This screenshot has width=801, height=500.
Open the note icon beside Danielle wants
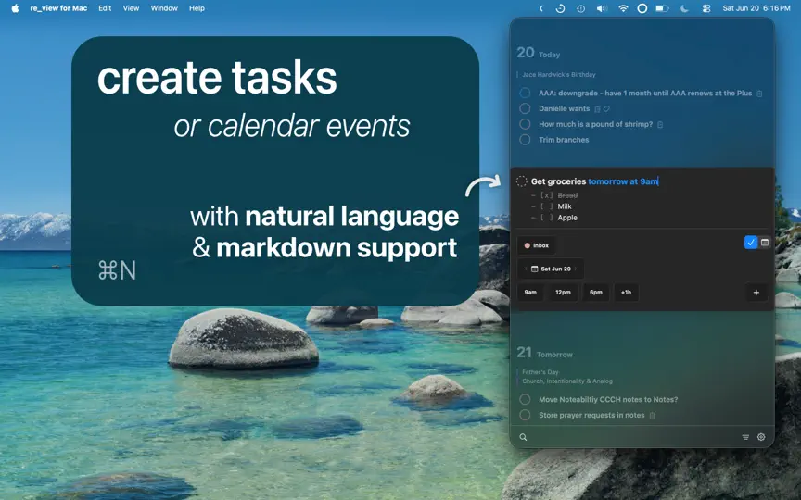597,108
